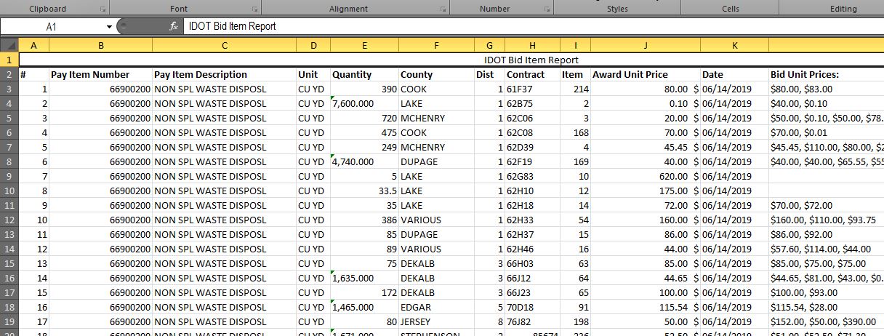Select contract cell 62G83
The image size is (884, 336).
click(x=532, y=176)
